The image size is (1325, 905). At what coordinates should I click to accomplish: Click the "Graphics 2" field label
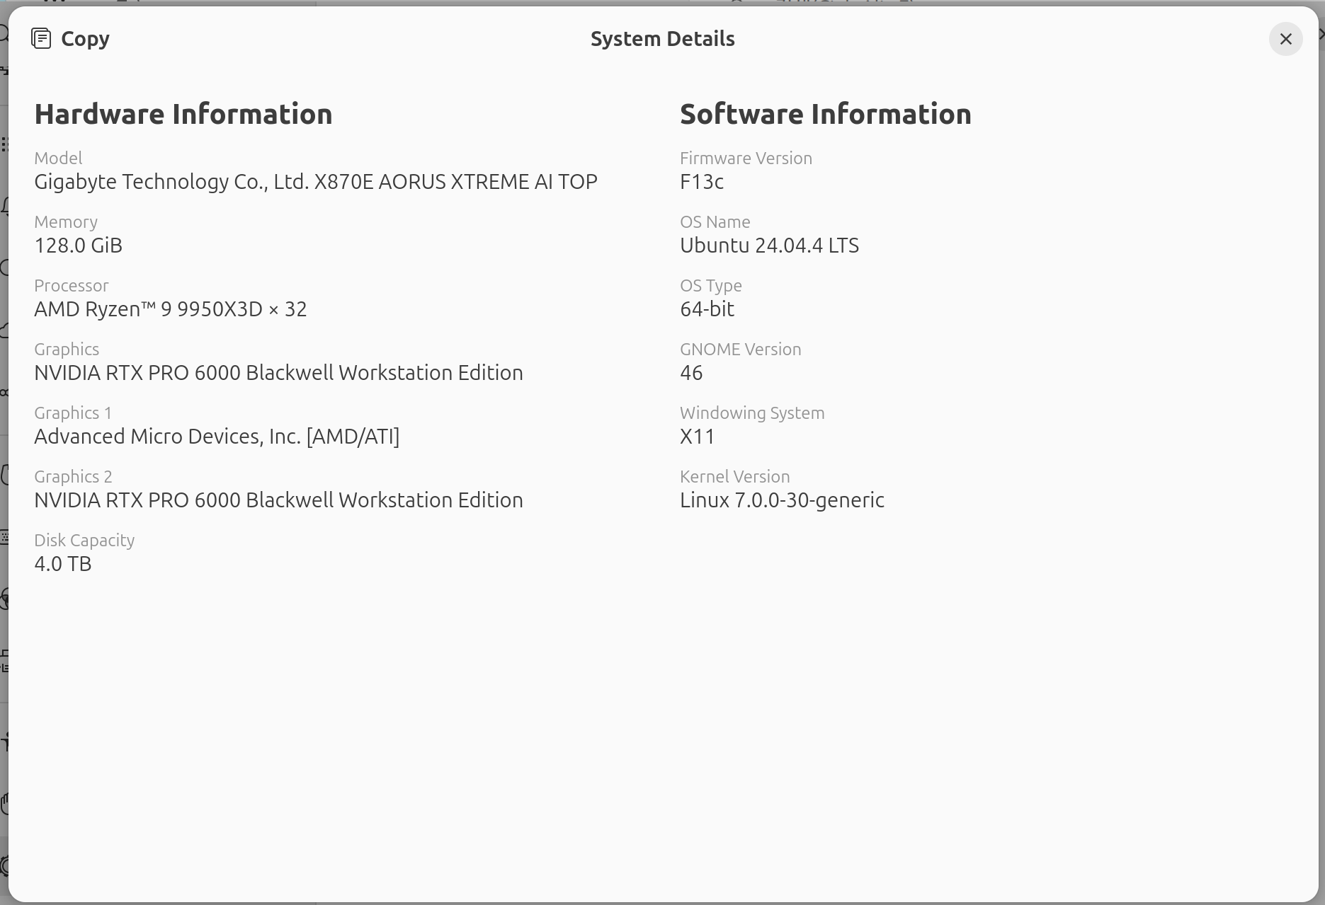[73, 476]
